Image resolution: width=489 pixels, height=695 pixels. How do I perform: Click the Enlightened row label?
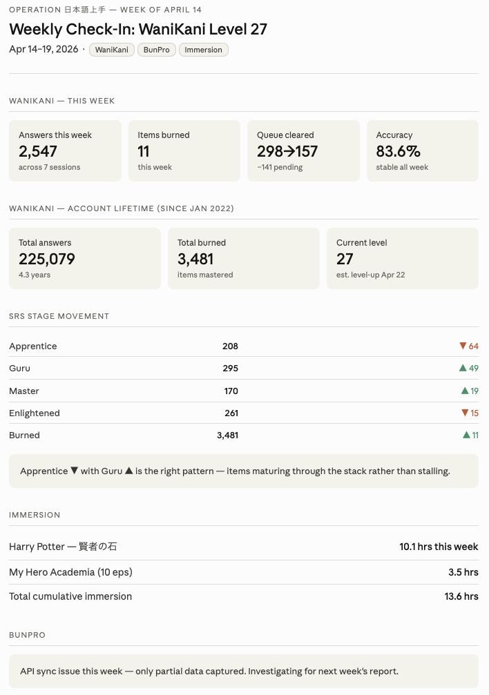tap(34, 413)
